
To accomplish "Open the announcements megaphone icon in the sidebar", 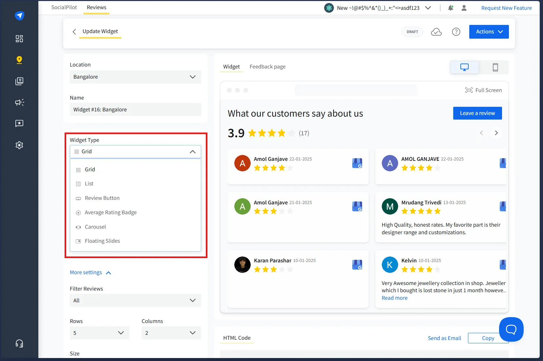I will [x=19, y=103].
